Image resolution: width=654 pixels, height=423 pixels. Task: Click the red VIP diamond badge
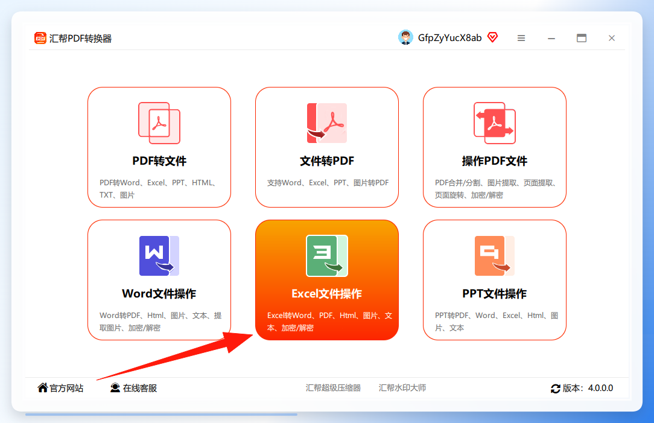(x=492, y=37)
